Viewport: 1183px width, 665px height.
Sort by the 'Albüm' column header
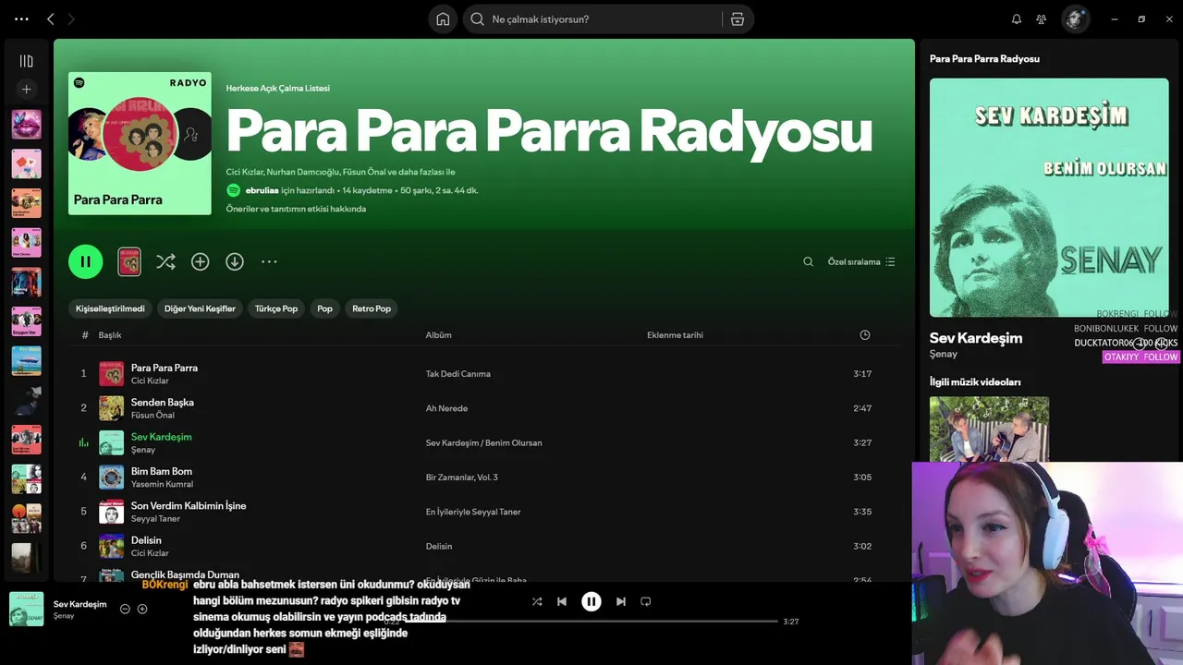coord(438,335)
